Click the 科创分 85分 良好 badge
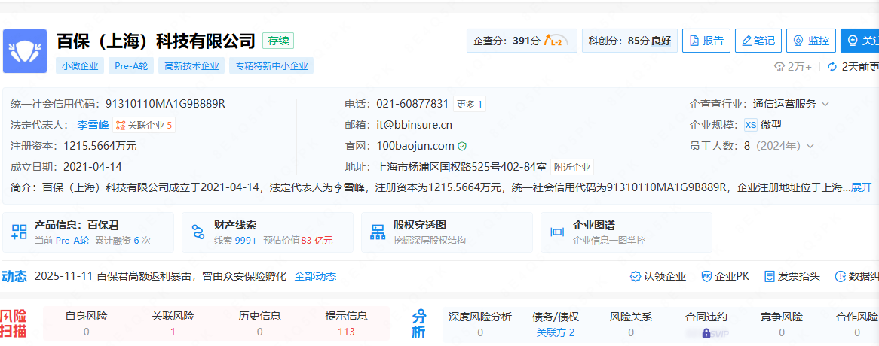 tap(629, 41)
